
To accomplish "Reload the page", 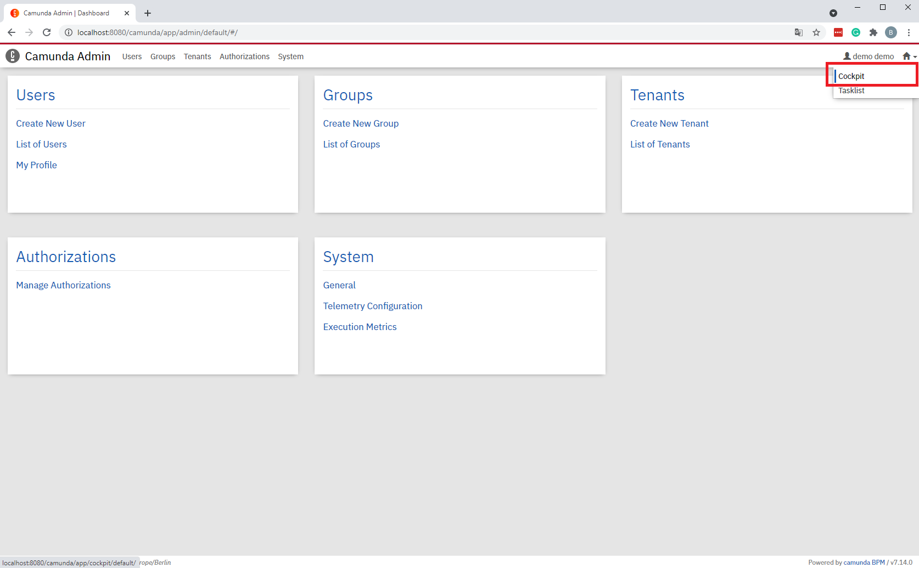I will click(x=47, y=32).
